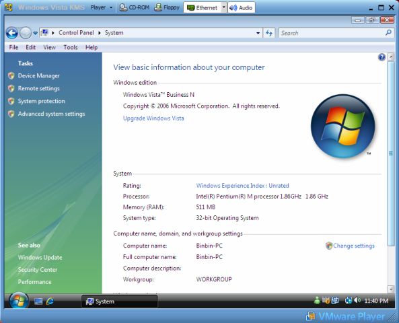Expand the arrow before Control Panel
The image size is (399, 323).
point(53,33)
